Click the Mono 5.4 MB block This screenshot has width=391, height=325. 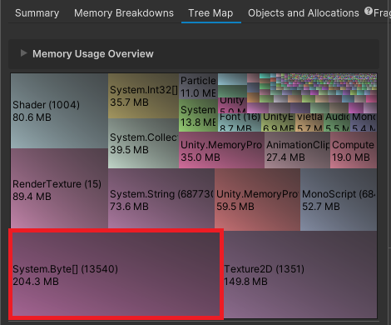click(364, 122)
